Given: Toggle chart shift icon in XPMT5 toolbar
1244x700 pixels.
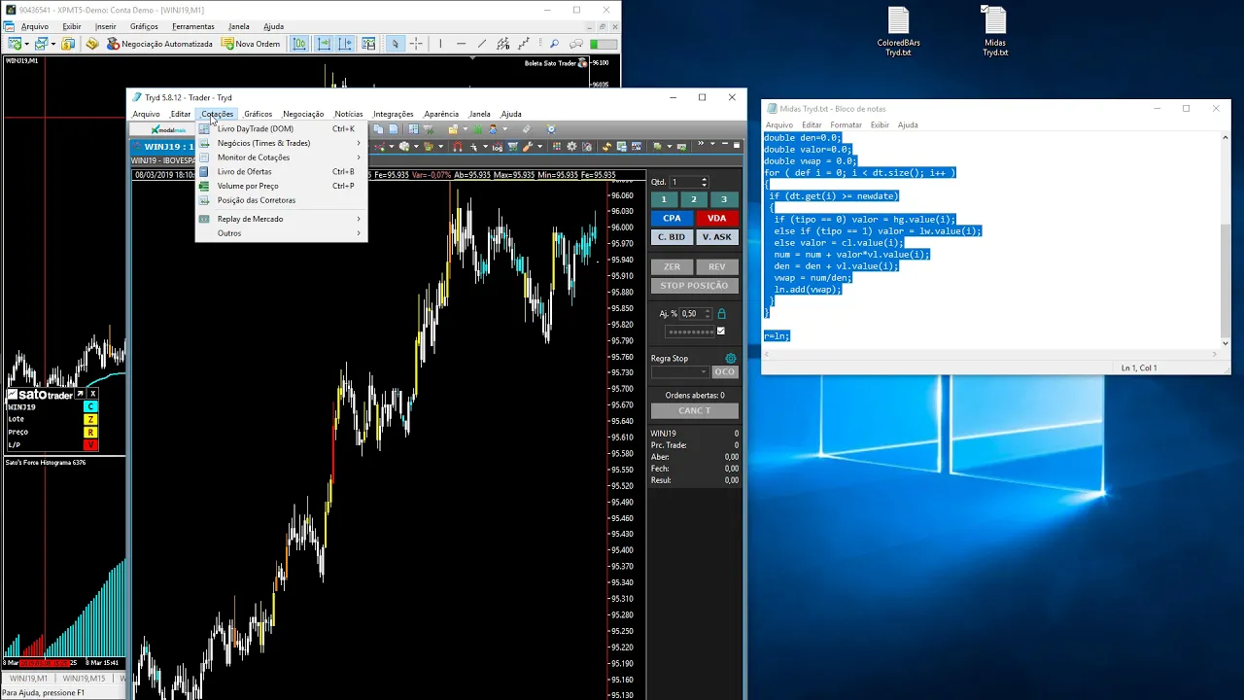Looking at the screenshot, I should [x=345, y=44].
